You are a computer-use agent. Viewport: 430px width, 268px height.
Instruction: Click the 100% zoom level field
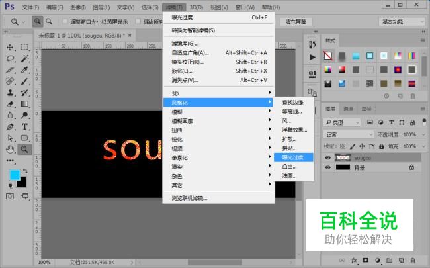[44, 262]
